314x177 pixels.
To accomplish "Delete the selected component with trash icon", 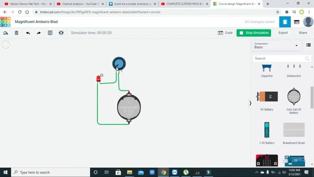I will pyautogui.click(x=16, y=33).
